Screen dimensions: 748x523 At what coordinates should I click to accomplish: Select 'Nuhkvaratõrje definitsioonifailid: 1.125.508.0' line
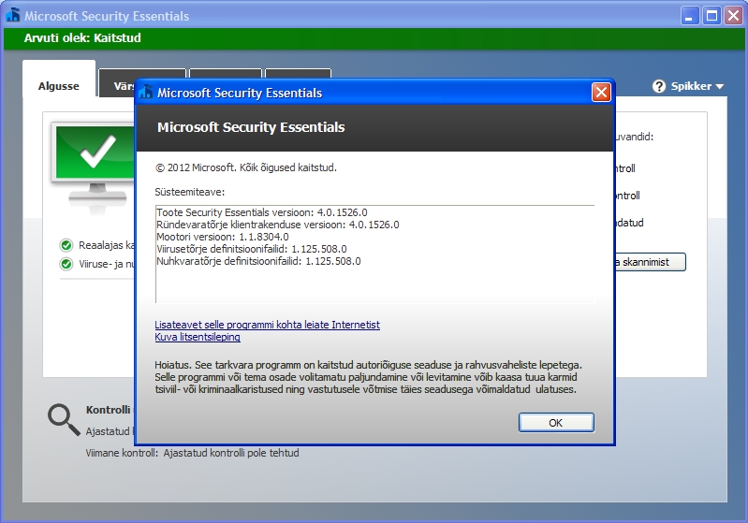[x=258, y=261]
